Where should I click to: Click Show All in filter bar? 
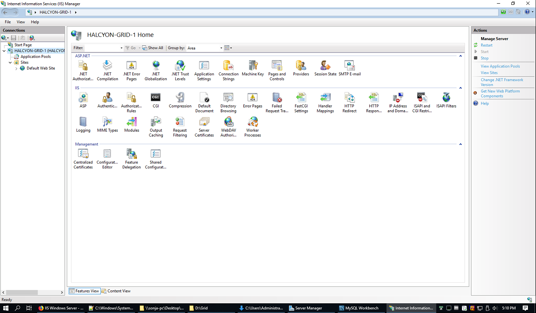click(153, 48)
